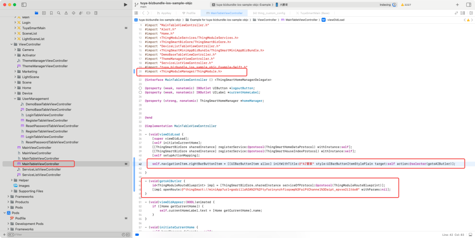Show the Project navigator folder icon
The image size is (475, 238).
pos(37,13)
